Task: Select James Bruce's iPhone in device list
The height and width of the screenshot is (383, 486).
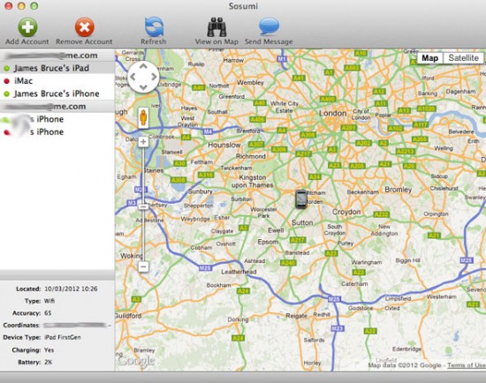Action: tap(57, 94)
